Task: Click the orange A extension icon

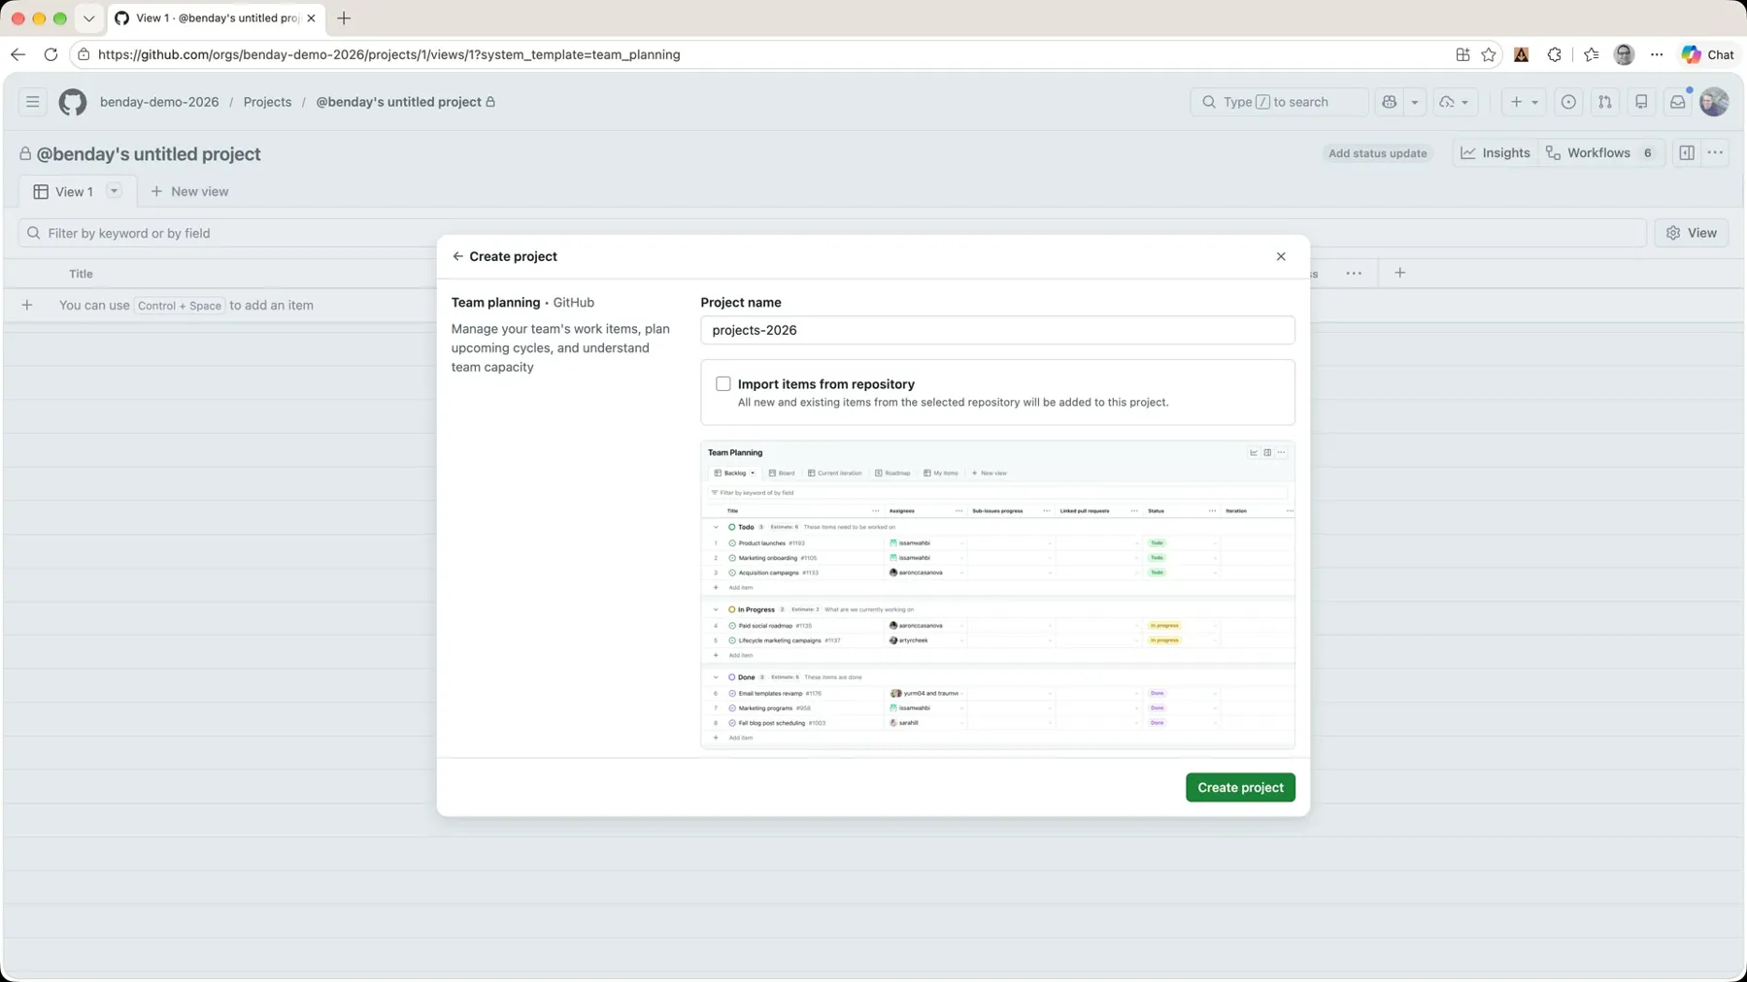Action: (1521, 54)
